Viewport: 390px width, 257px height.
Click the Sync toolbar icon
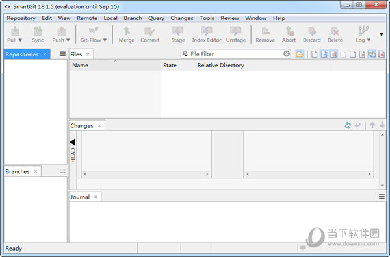click(38, 31)
